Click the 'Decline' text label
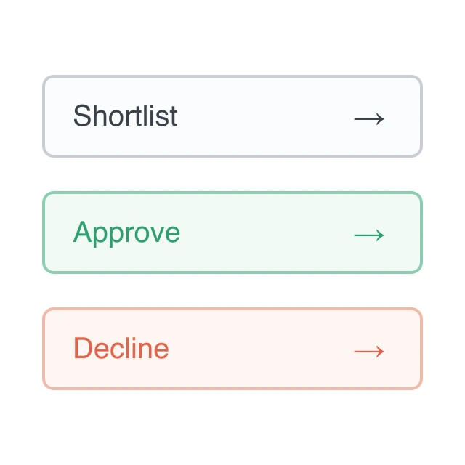Viewport: 465px width, 465px height. pyautogui.click(x=121, y=348)
